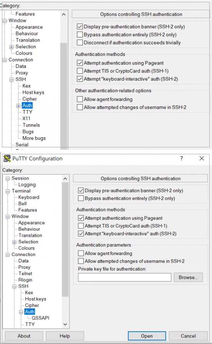Viewport: 212px width, 344px height.
Task: Toggle Attempt authentication using Pageant in PuTTY Configuration window
Action: pos(81,218)
